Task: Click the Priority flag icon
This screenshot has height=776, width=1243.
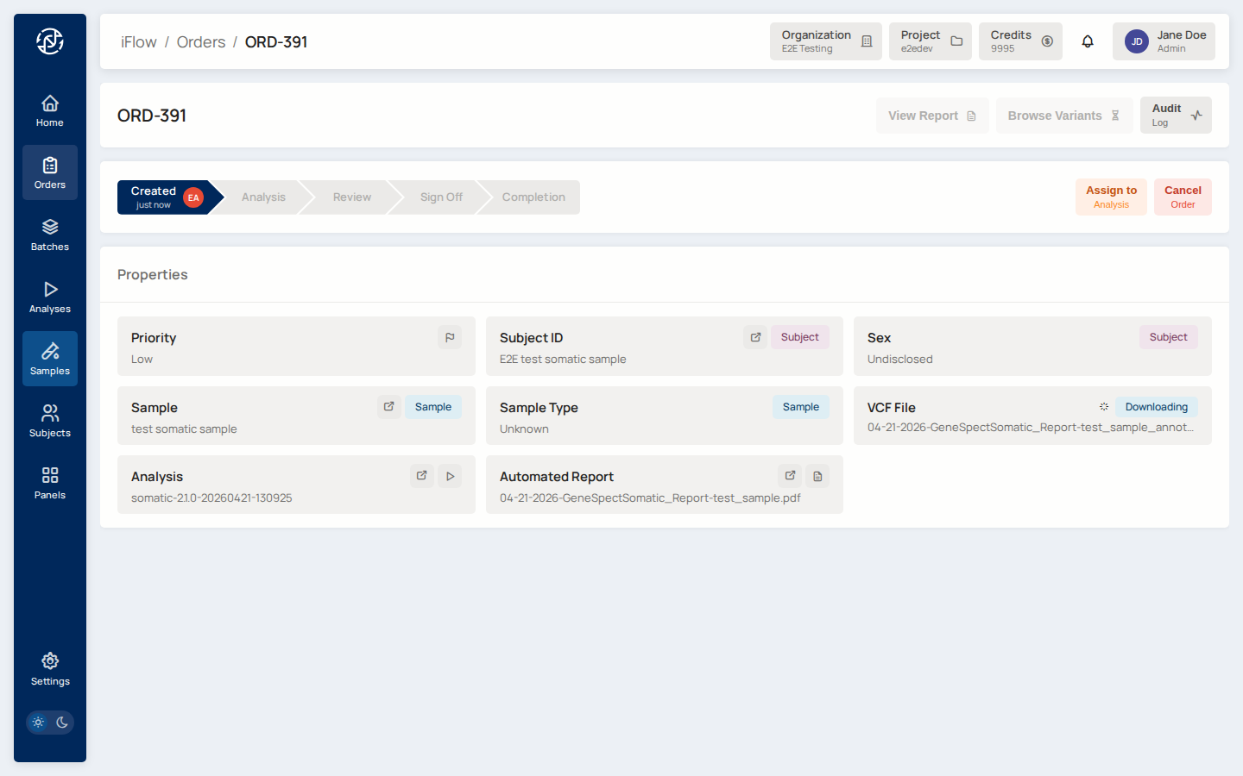Action: [450, 337]
